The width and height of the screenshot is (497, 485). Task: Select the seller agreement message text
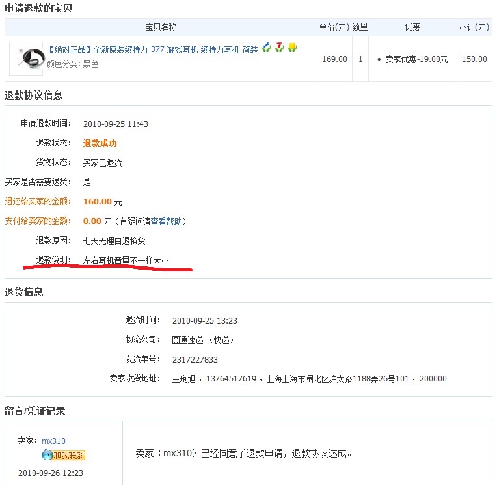pyautogui.click(x=244, y=453)
